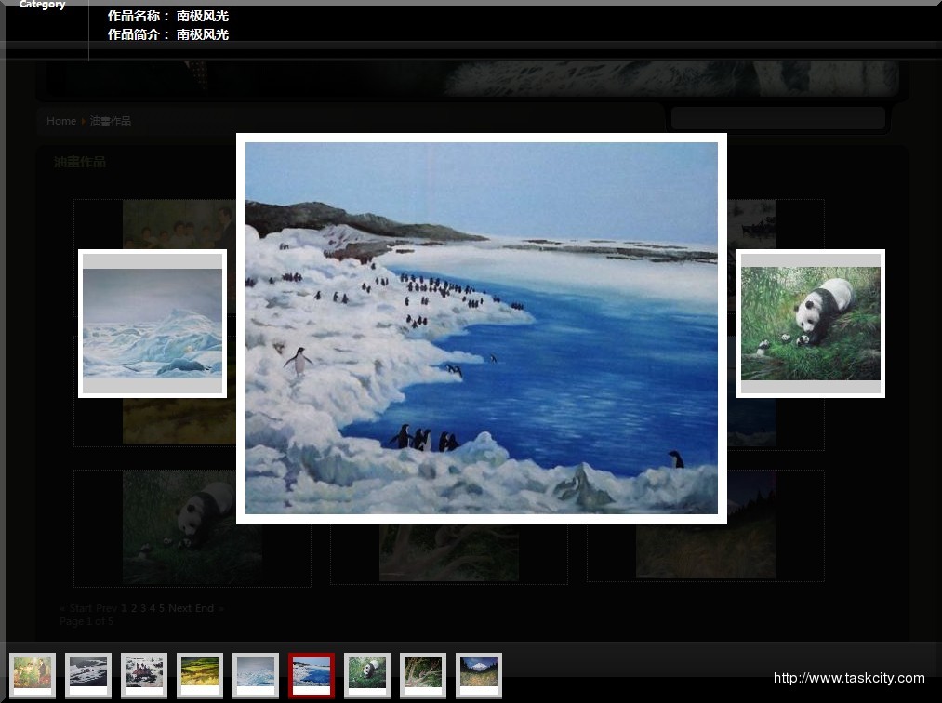This screenshot has height=703, width=942.
Task: Open the yellow-green field thumbnail in strip
Action: pyautogui.click(x=200, y=674)
